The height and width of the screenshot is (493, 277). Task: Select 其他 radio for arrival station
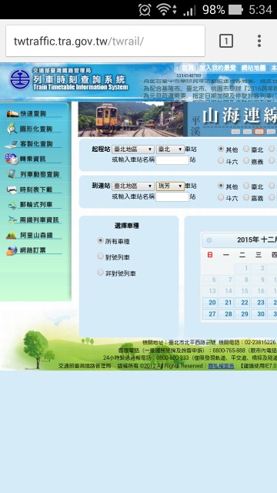coord(221,186)
